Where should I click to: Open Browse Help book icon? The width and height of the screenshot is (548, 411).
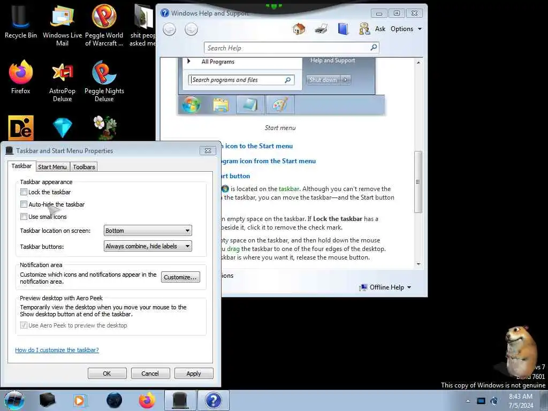(343, 29)
